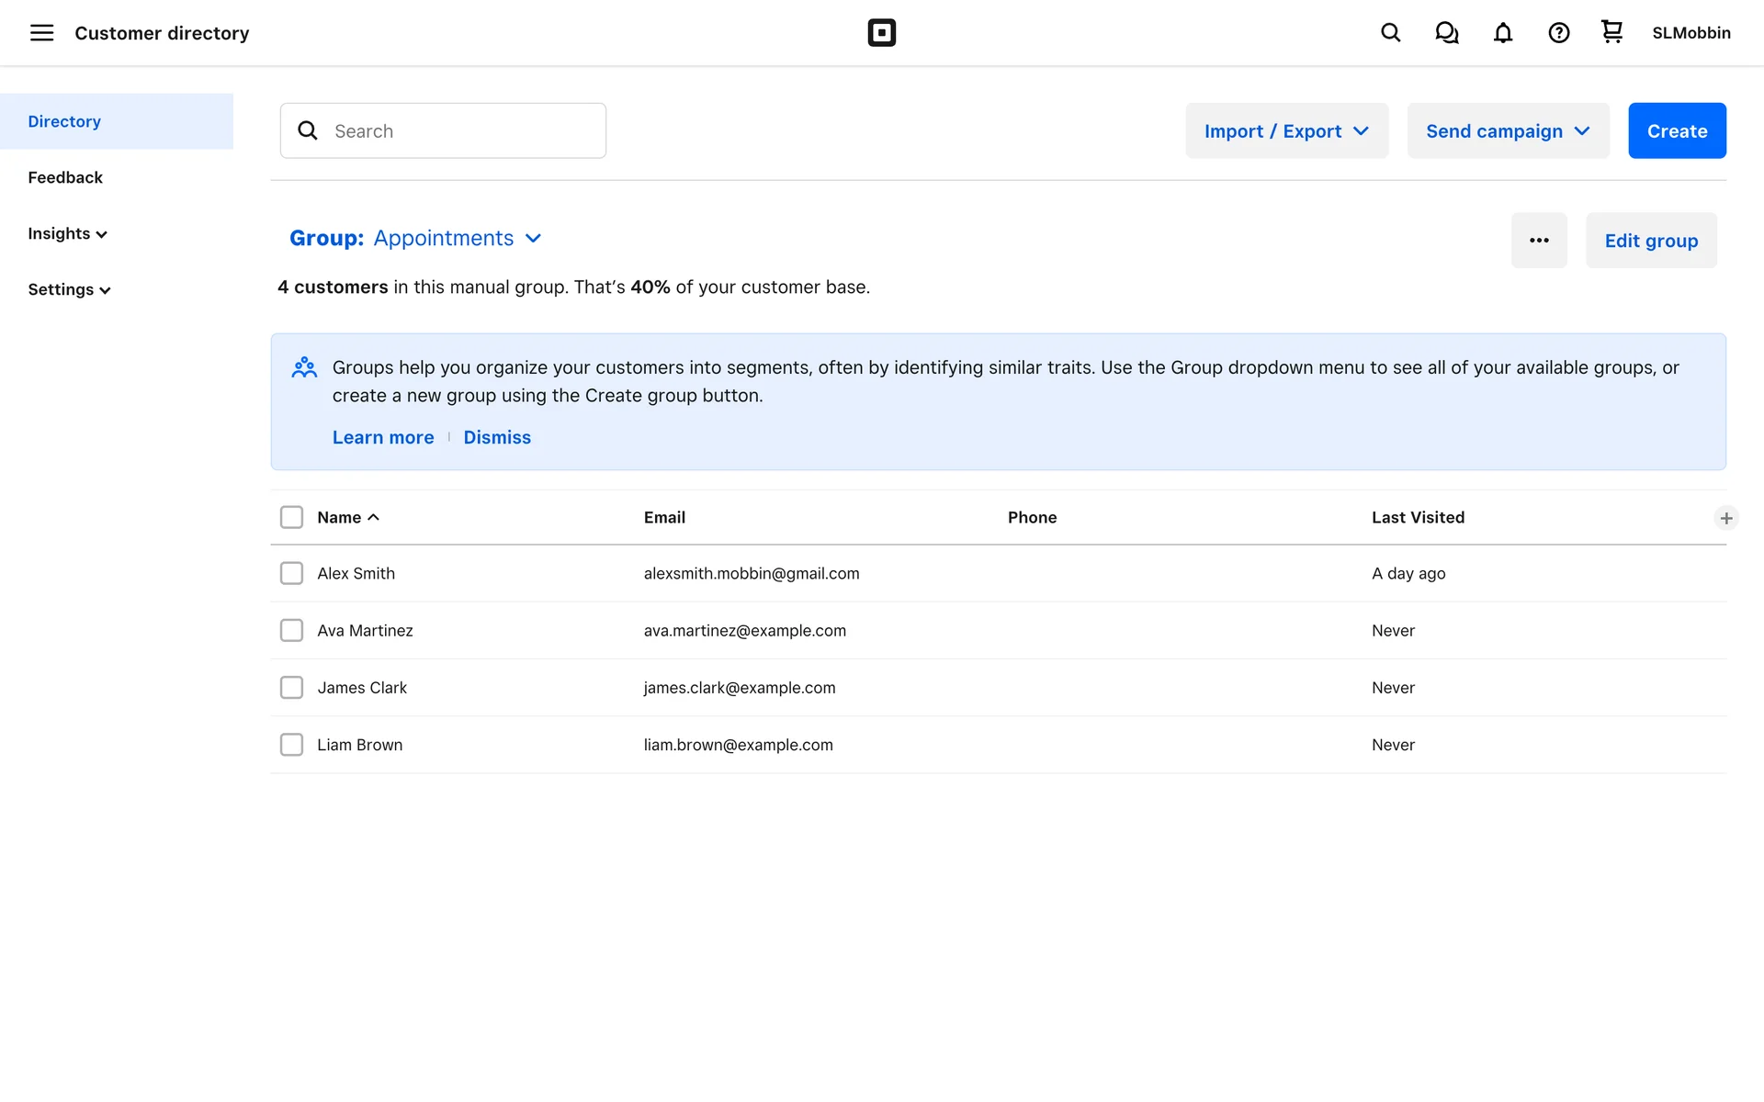Screen dimensions: 1764x1102
Task: Open the notifications bell
Action: point(1502,33)
